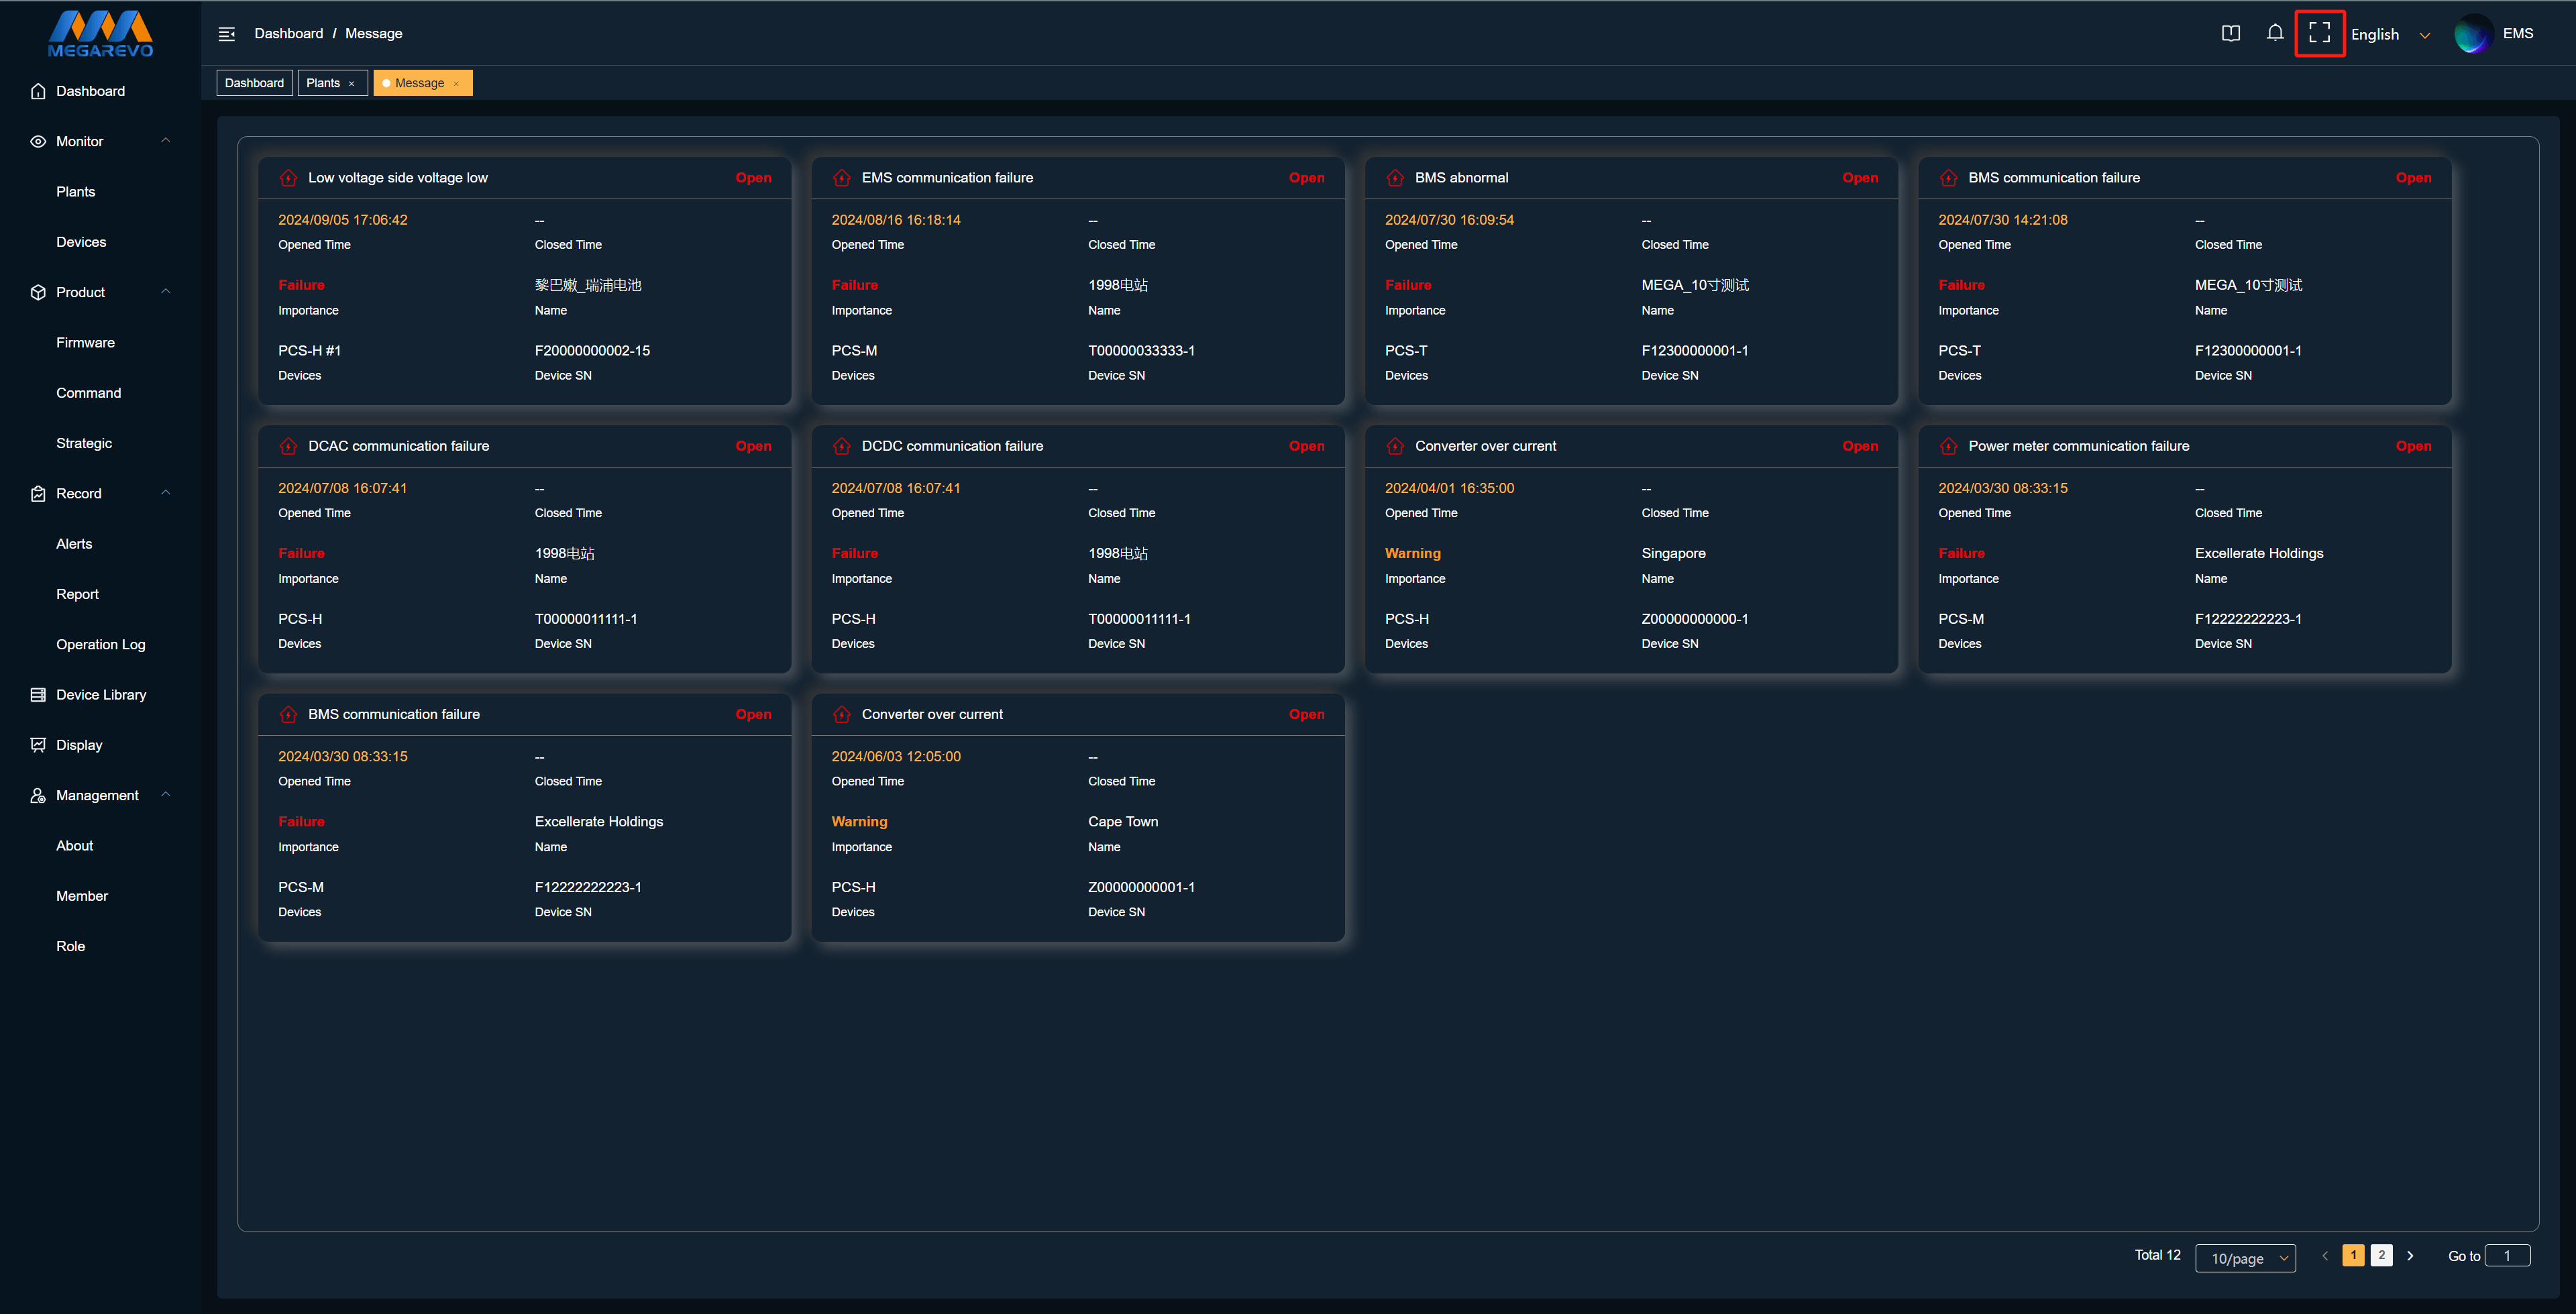This screenshot has height=1314, width=2576.
Task: Switch to the Plants tab
Action: (323, 83)
